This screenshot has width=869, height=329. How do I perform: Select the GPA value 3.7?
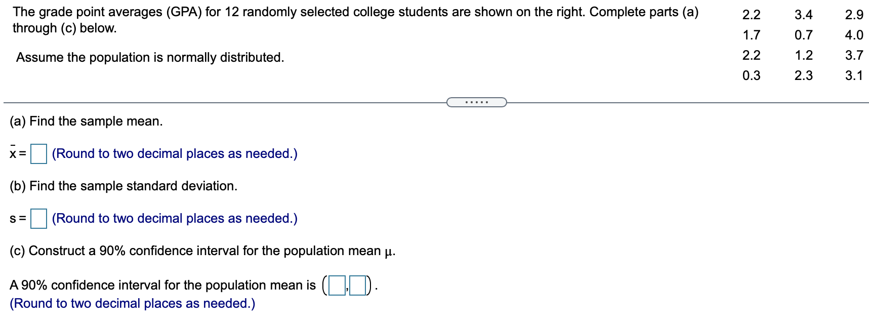[x=854, y=56]
